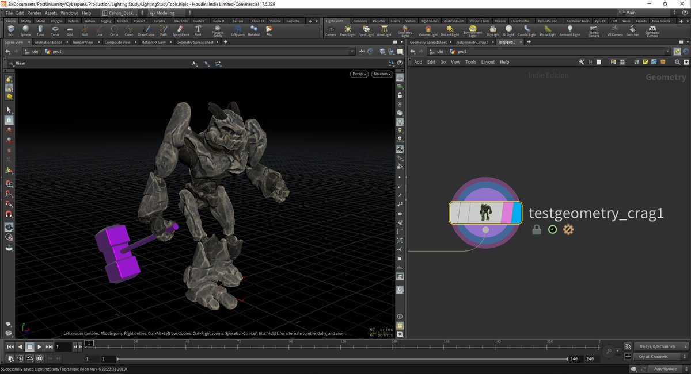Open the No cam camera dropdown

tap(382, 74)
